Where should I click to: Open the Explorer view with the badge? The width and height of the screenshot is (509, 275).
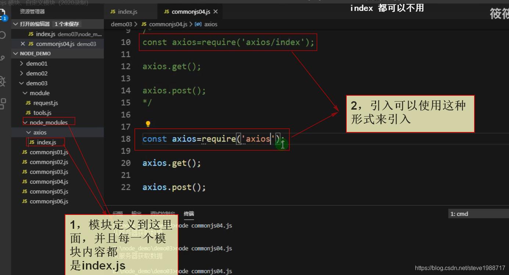pos(3,15)
